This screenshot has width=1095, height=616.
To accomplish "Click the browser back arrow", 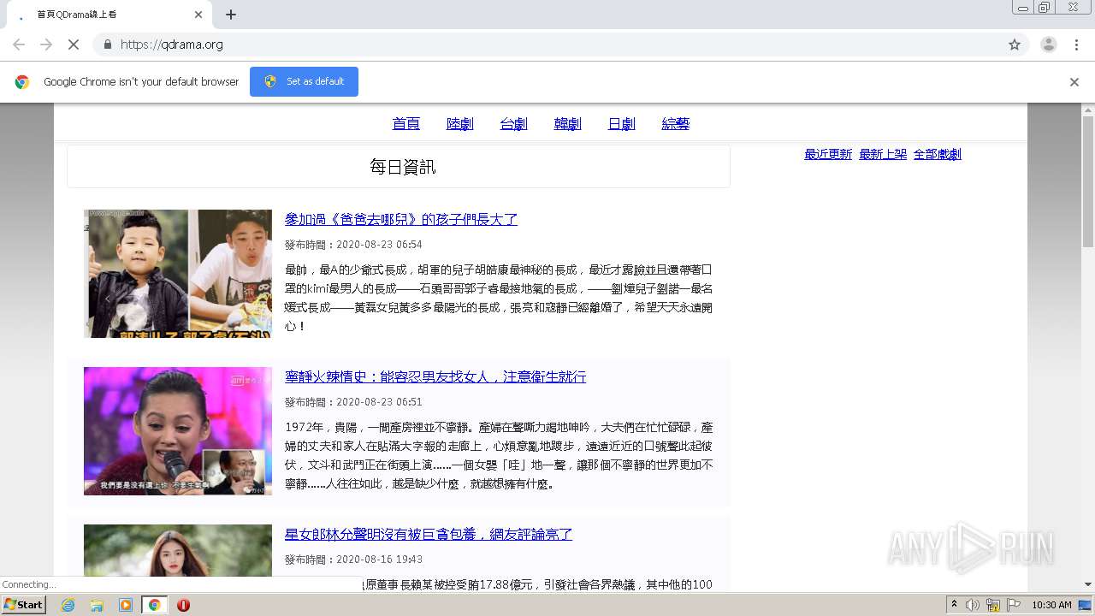I will click(19, 44).
